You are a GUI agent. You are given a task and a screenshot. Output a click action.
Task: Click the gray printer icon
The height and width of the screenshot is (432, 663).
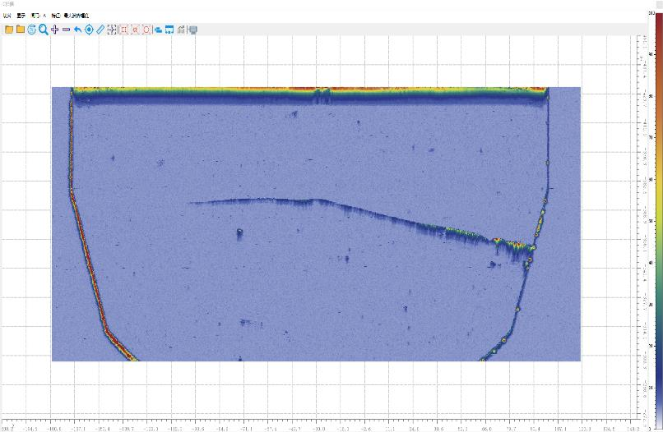tap(192, 30)
